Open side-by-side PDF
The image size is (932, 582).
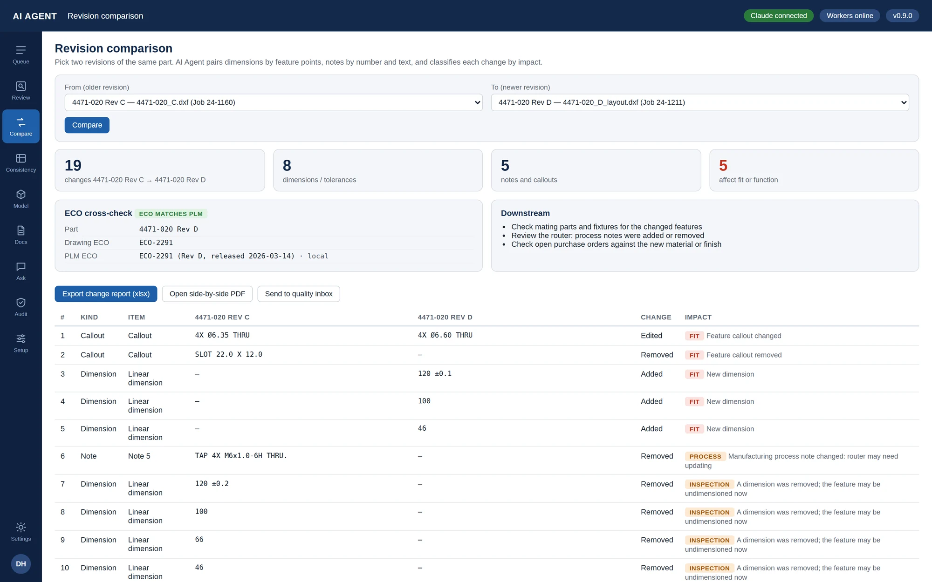click(207, 294)
